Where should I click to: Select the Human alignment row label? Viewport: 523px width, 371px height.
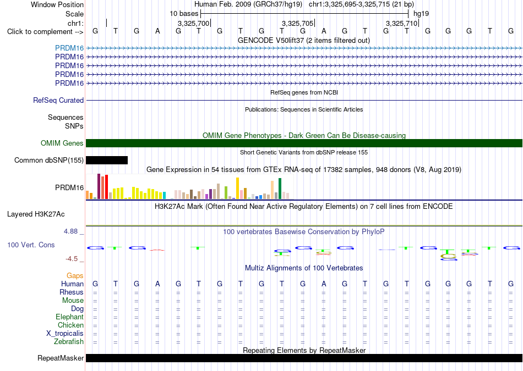point(72,284)
